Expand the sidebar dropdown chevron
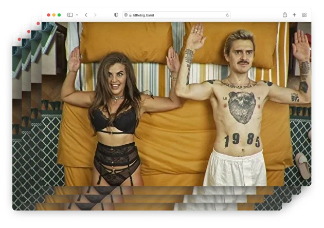The height and width of the screenshot is (228, 324). click(x=77, y=15)
